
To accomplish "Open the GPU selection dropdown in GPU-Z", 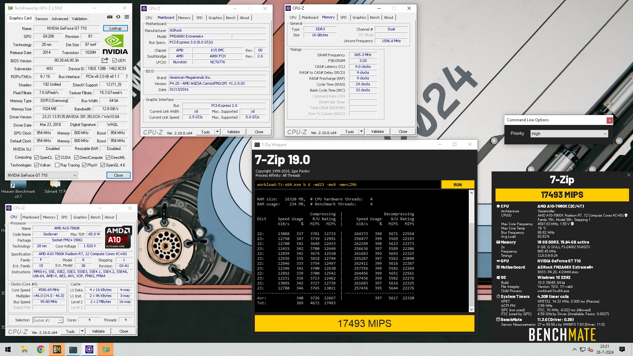I will [42, 175].
